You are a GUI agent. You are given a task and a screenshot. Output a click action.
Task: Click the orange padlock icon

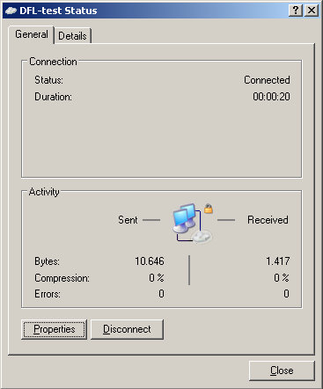pyautogui.click(x=209, y=209)
